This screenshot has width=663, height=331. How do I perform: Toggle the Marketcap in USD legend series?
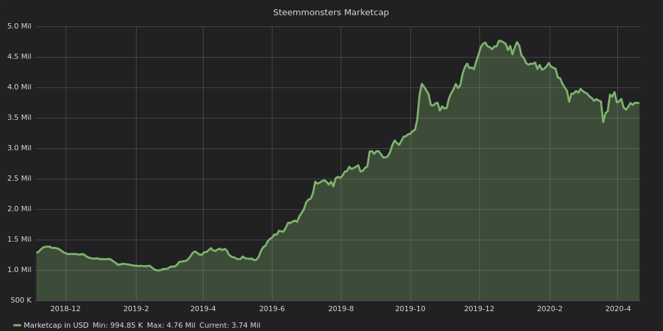click(x=56, y=325)
